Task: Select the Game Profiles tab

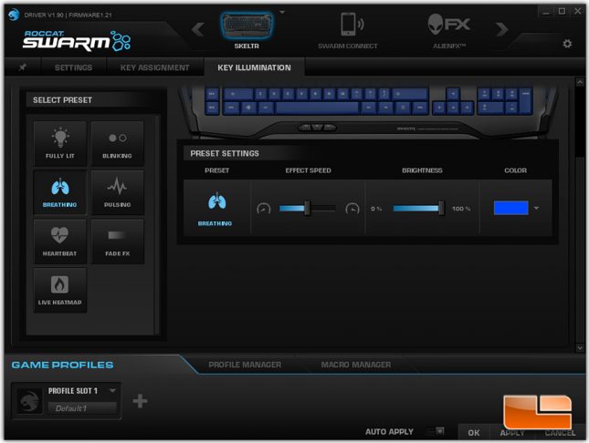Action: point(62,365)
